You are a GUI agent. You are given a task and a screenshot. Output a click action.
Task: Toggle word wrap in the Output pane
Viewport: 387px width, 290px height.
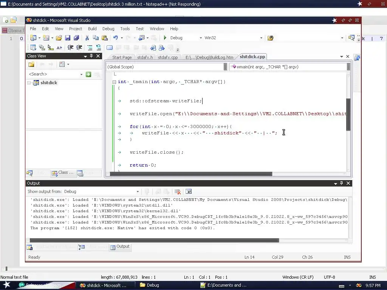point(189,191)
